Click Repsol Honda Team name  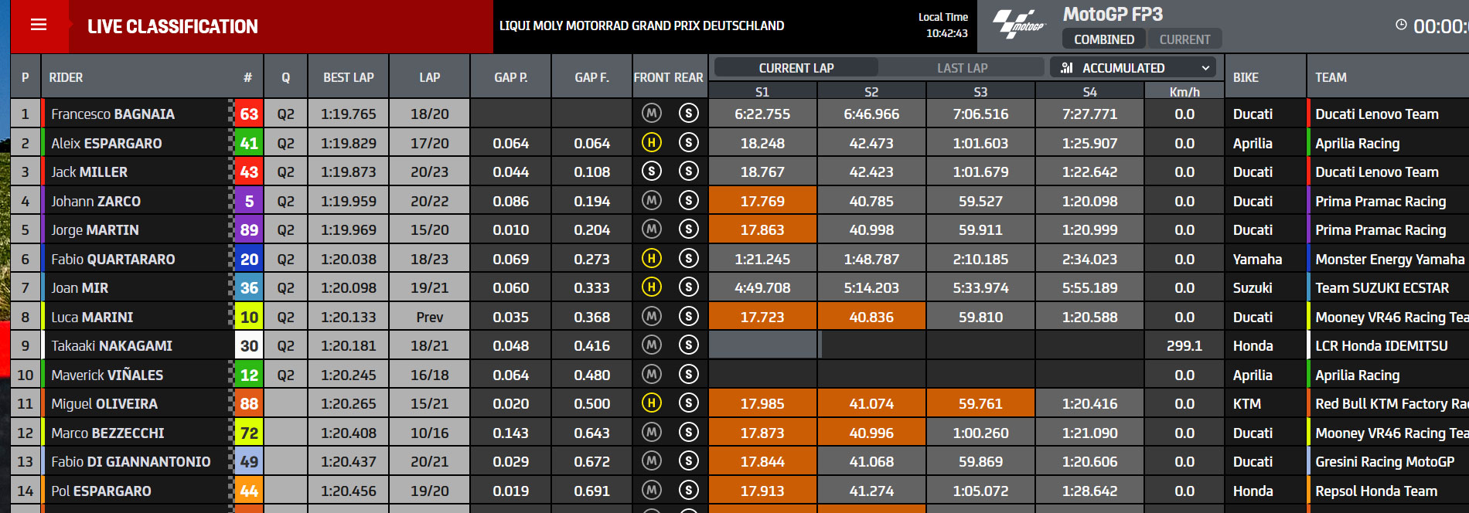click(x=1376, y=491)
